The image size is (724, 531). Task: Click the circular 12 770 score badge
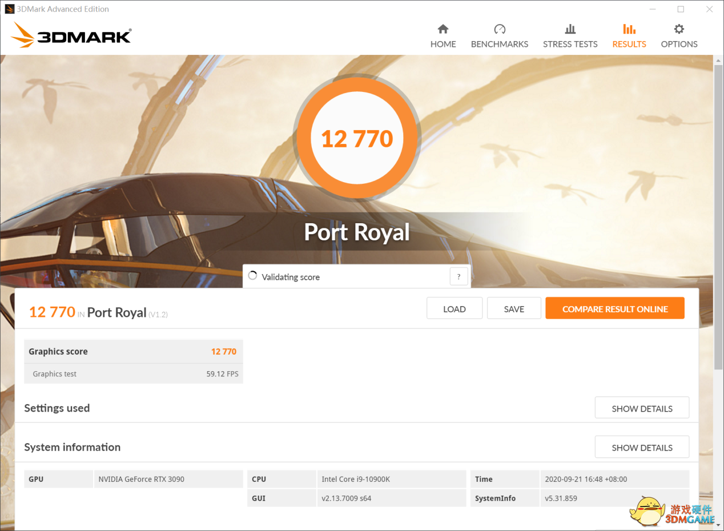pos(357,138)
